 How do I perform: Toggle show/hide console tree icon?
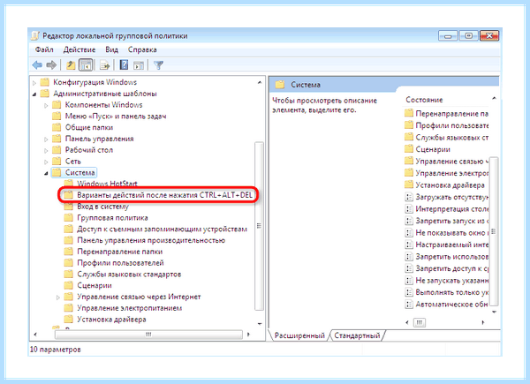coord(86,64)
